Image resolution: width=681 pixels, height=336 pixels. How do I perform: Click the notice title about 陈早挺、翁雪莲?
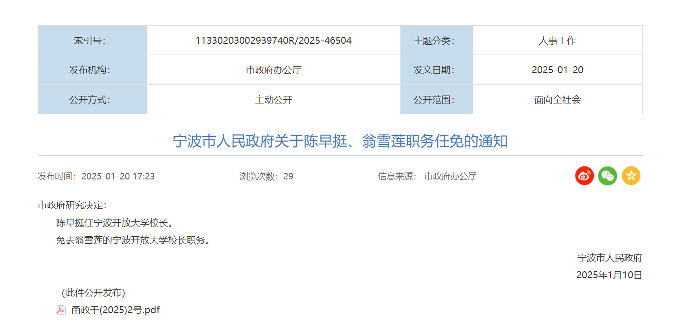click(340, 141)
